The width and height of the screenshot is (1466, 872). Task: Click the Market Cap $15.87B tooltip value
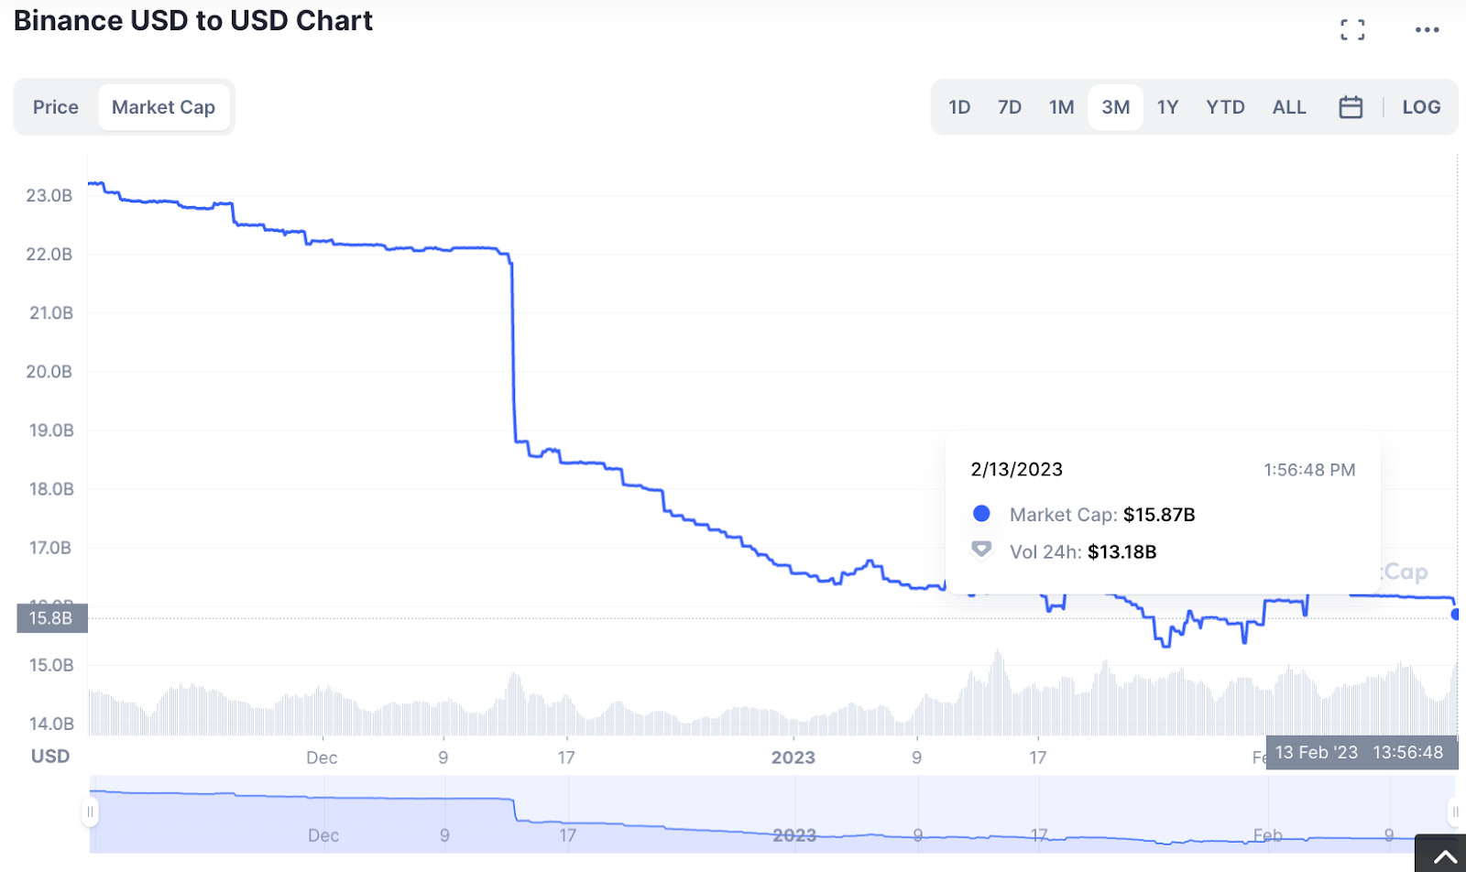[1159, 515]
